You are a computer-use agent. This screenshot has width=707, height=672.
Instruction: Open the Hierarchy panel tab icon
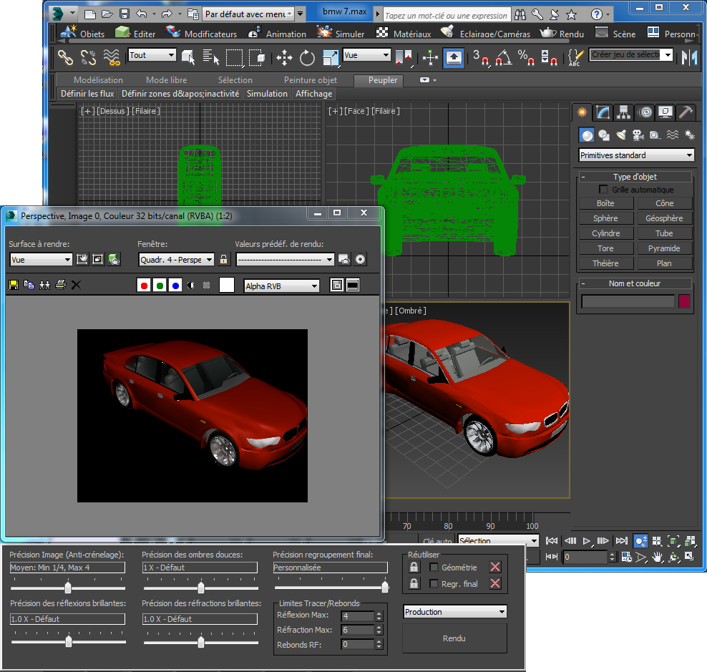(x=623, y=112)
